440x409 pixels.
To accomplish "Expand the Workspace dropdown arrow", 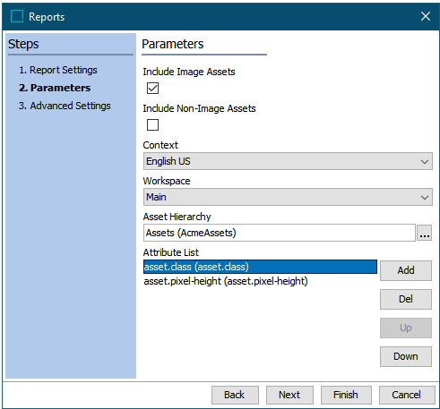I will pyautogui.click(x=425, y=197).
